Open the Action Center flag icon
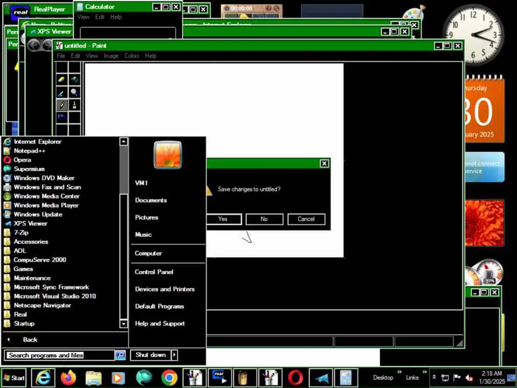The height and width of the screenshot is (388, 517). pyautogui.click(x=457, y=377)
